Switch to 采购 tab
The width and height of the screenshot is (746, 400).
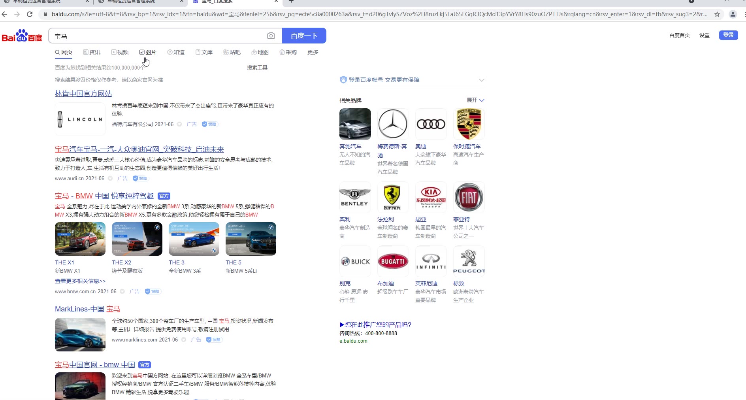pyautogui.click(x=288, y=52)
